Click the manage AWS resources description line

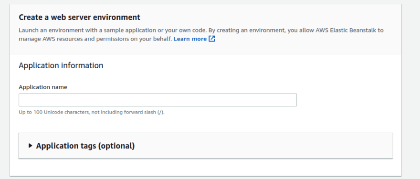point(95,39)
